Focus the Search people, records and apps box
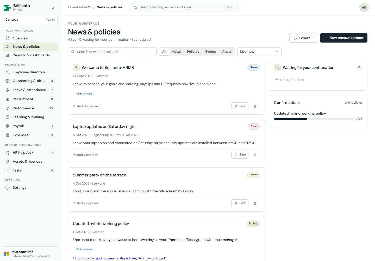 185,7
